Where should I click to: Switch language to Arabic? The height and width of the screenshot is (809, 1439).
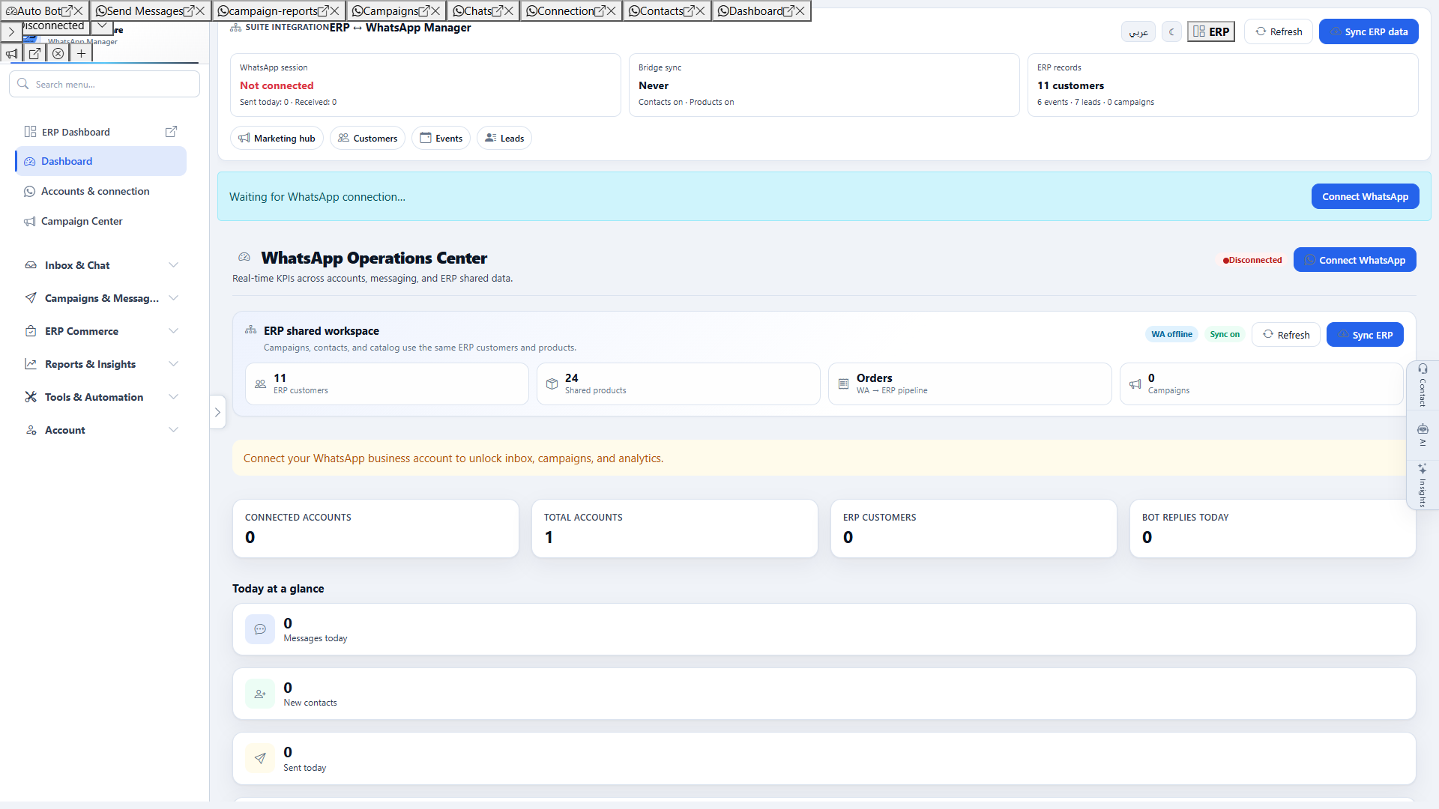pyautogui.click(x=1138, y=31)
